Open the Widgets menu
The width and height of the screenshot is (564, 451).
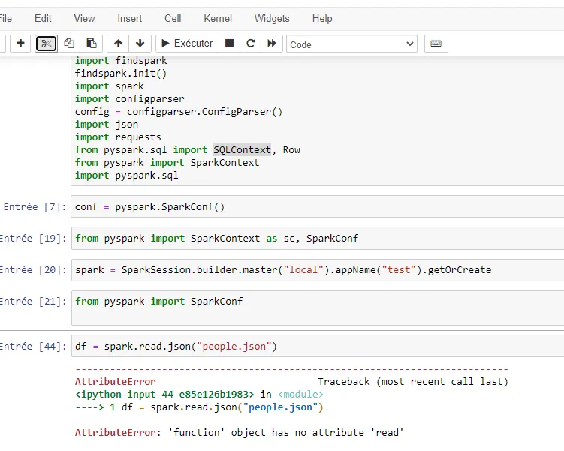(272, 18)
